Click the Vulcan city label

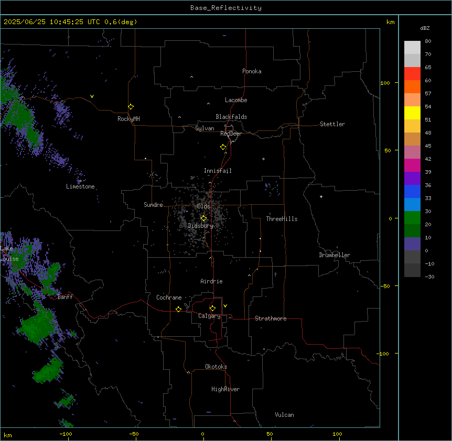(285, 415)
